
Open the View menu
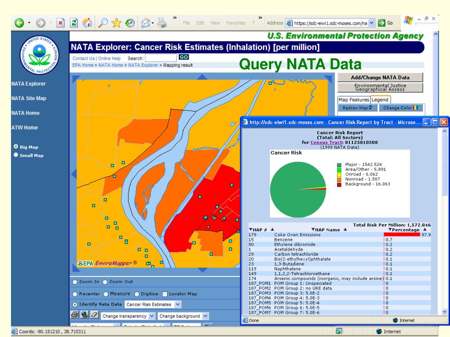[x=215, y=23]
